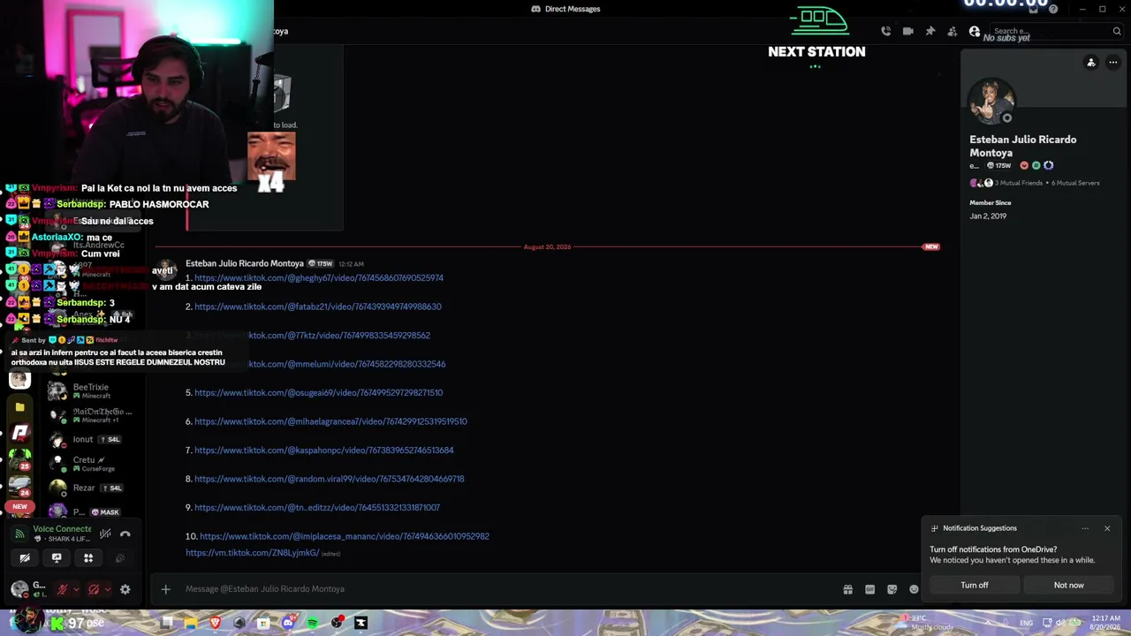
Task: Unmute the microphone
Action: (62, 589)
